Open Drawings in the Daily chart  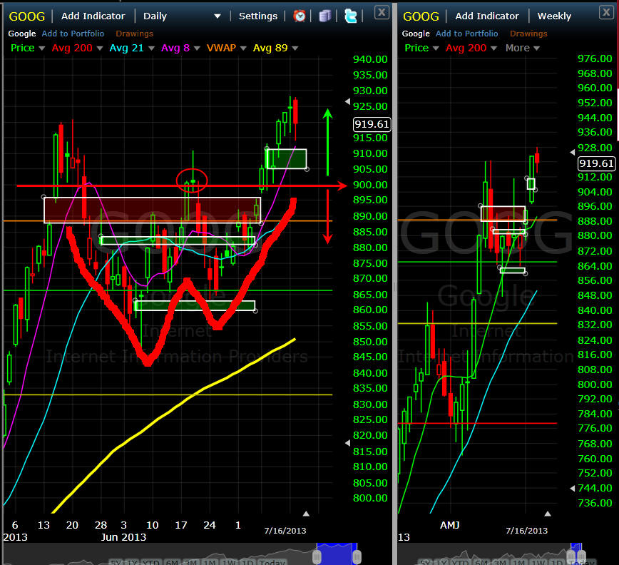134,34
